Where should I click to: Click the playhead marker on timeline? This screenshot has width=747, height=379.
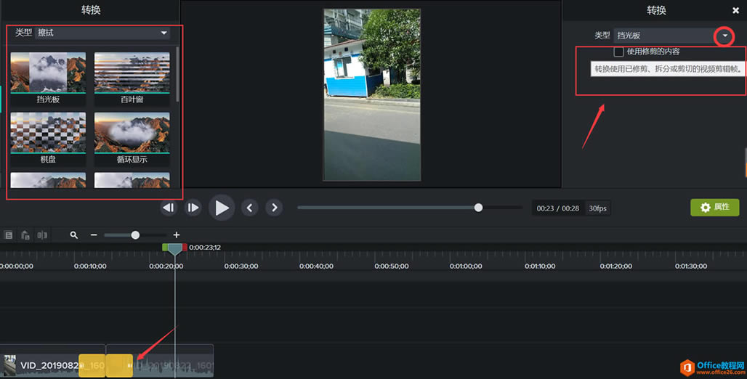[x=175, y=248]
